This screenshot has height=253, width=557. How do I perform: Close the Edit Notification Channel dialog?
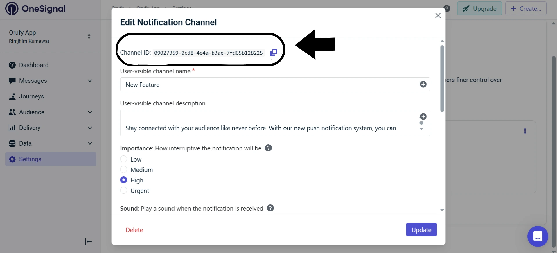click(438, 15)
